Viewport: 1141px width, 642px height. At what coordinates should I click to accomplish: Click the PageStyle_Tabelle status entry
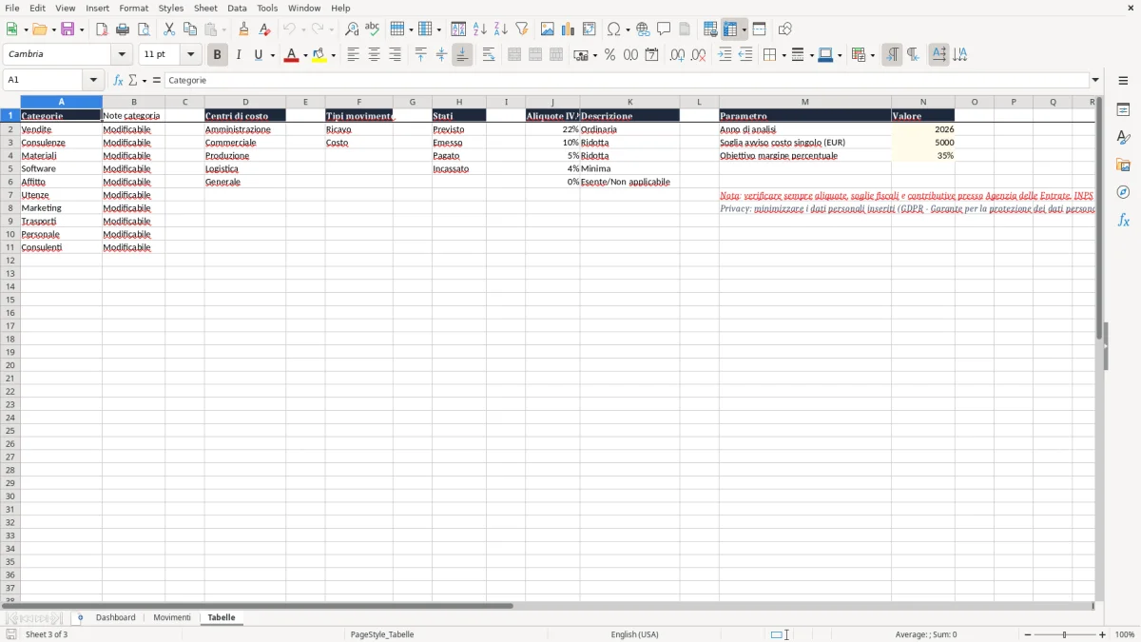tap(382, 634)
